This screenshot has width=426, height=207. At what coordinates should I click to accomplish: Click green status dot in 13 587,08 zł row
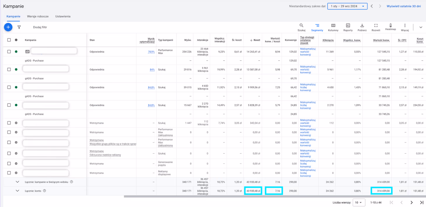click(x=16, y=69)
